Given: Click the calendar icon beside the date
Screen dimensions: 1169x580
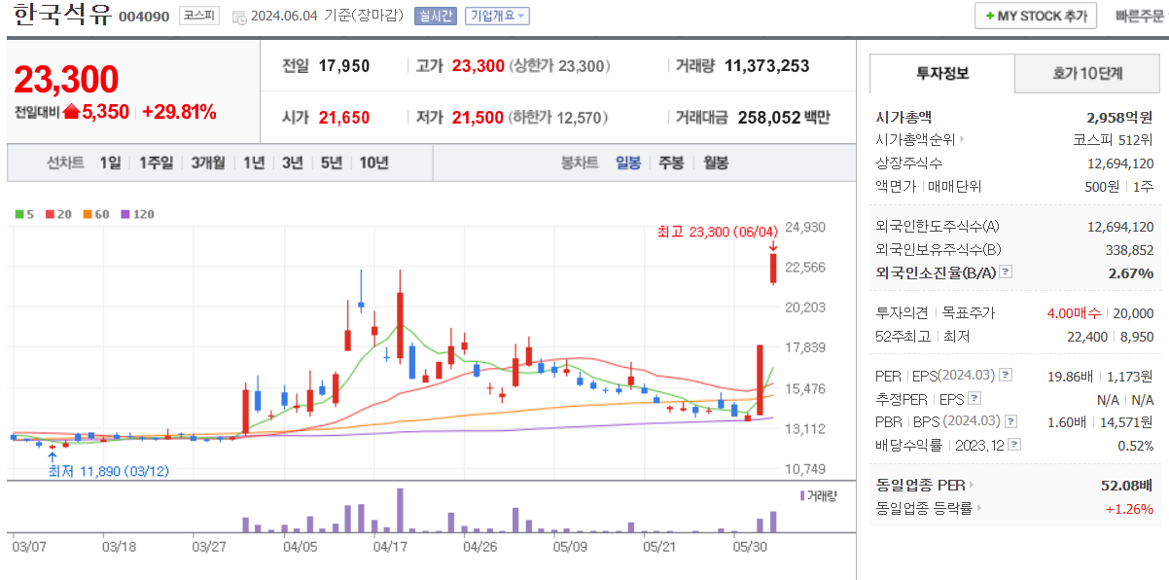Looking at the screenshot, I should pos(239,17).
